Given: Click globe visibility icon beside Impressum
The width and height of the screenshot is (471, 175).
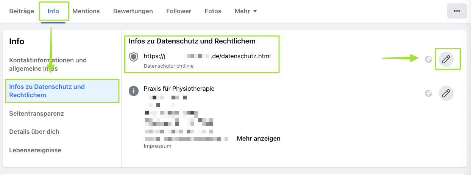Looking at the screenshot, I should [x=429, y=93].
